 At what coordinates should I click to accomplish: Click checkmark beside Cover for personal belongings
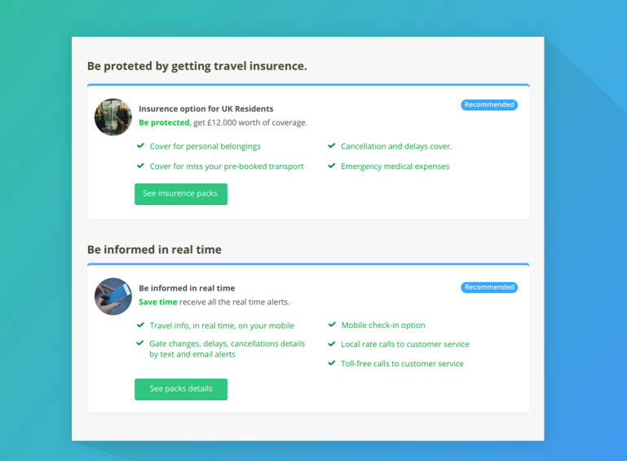[140, 146]
